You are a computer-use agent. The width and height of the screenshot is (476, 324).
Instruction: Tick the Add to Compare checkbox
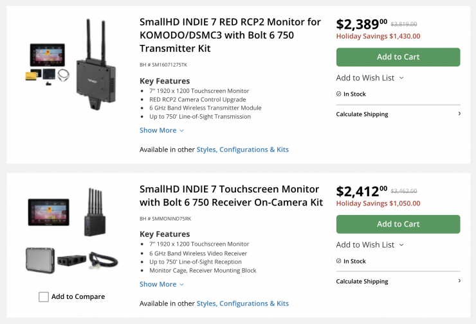(44, 297)
